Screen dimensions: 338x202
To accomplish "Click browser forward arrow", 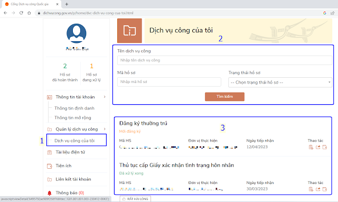I will click(13, 13).
